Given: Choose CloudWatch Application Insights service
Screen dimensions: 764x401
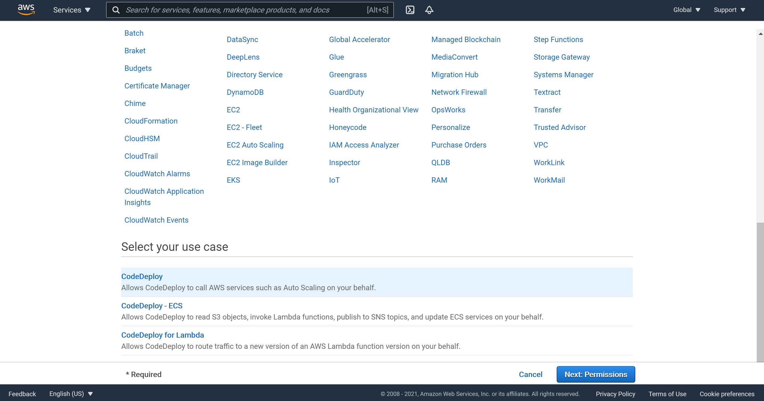Looking at the screenshot, I should point(164,197).
